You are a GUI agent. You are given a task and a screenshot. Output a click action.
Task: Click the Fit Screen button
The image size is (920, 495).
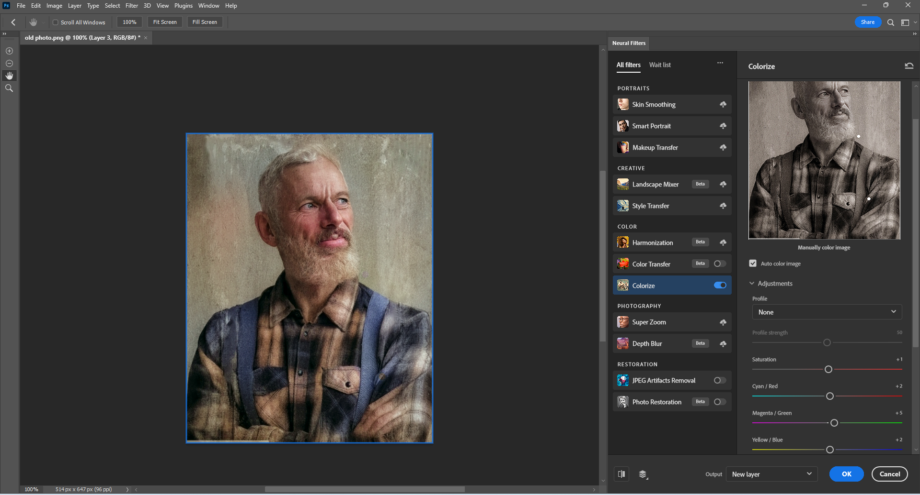pos(165,22)
